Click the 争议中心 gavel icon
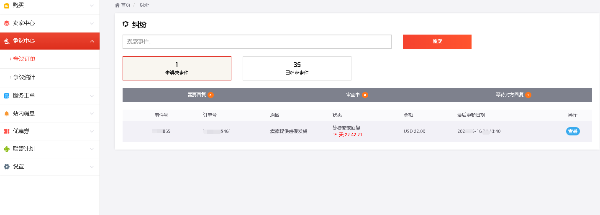The width and height of the screenshot is (600, 215). (6, 41)
